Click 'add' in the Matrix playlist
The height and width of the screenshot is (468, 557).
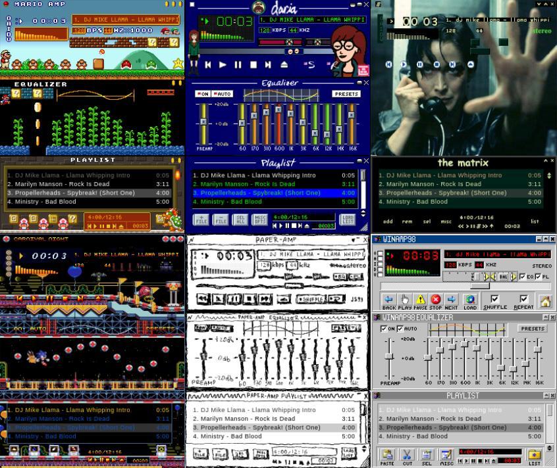click(x=388, y=222)
